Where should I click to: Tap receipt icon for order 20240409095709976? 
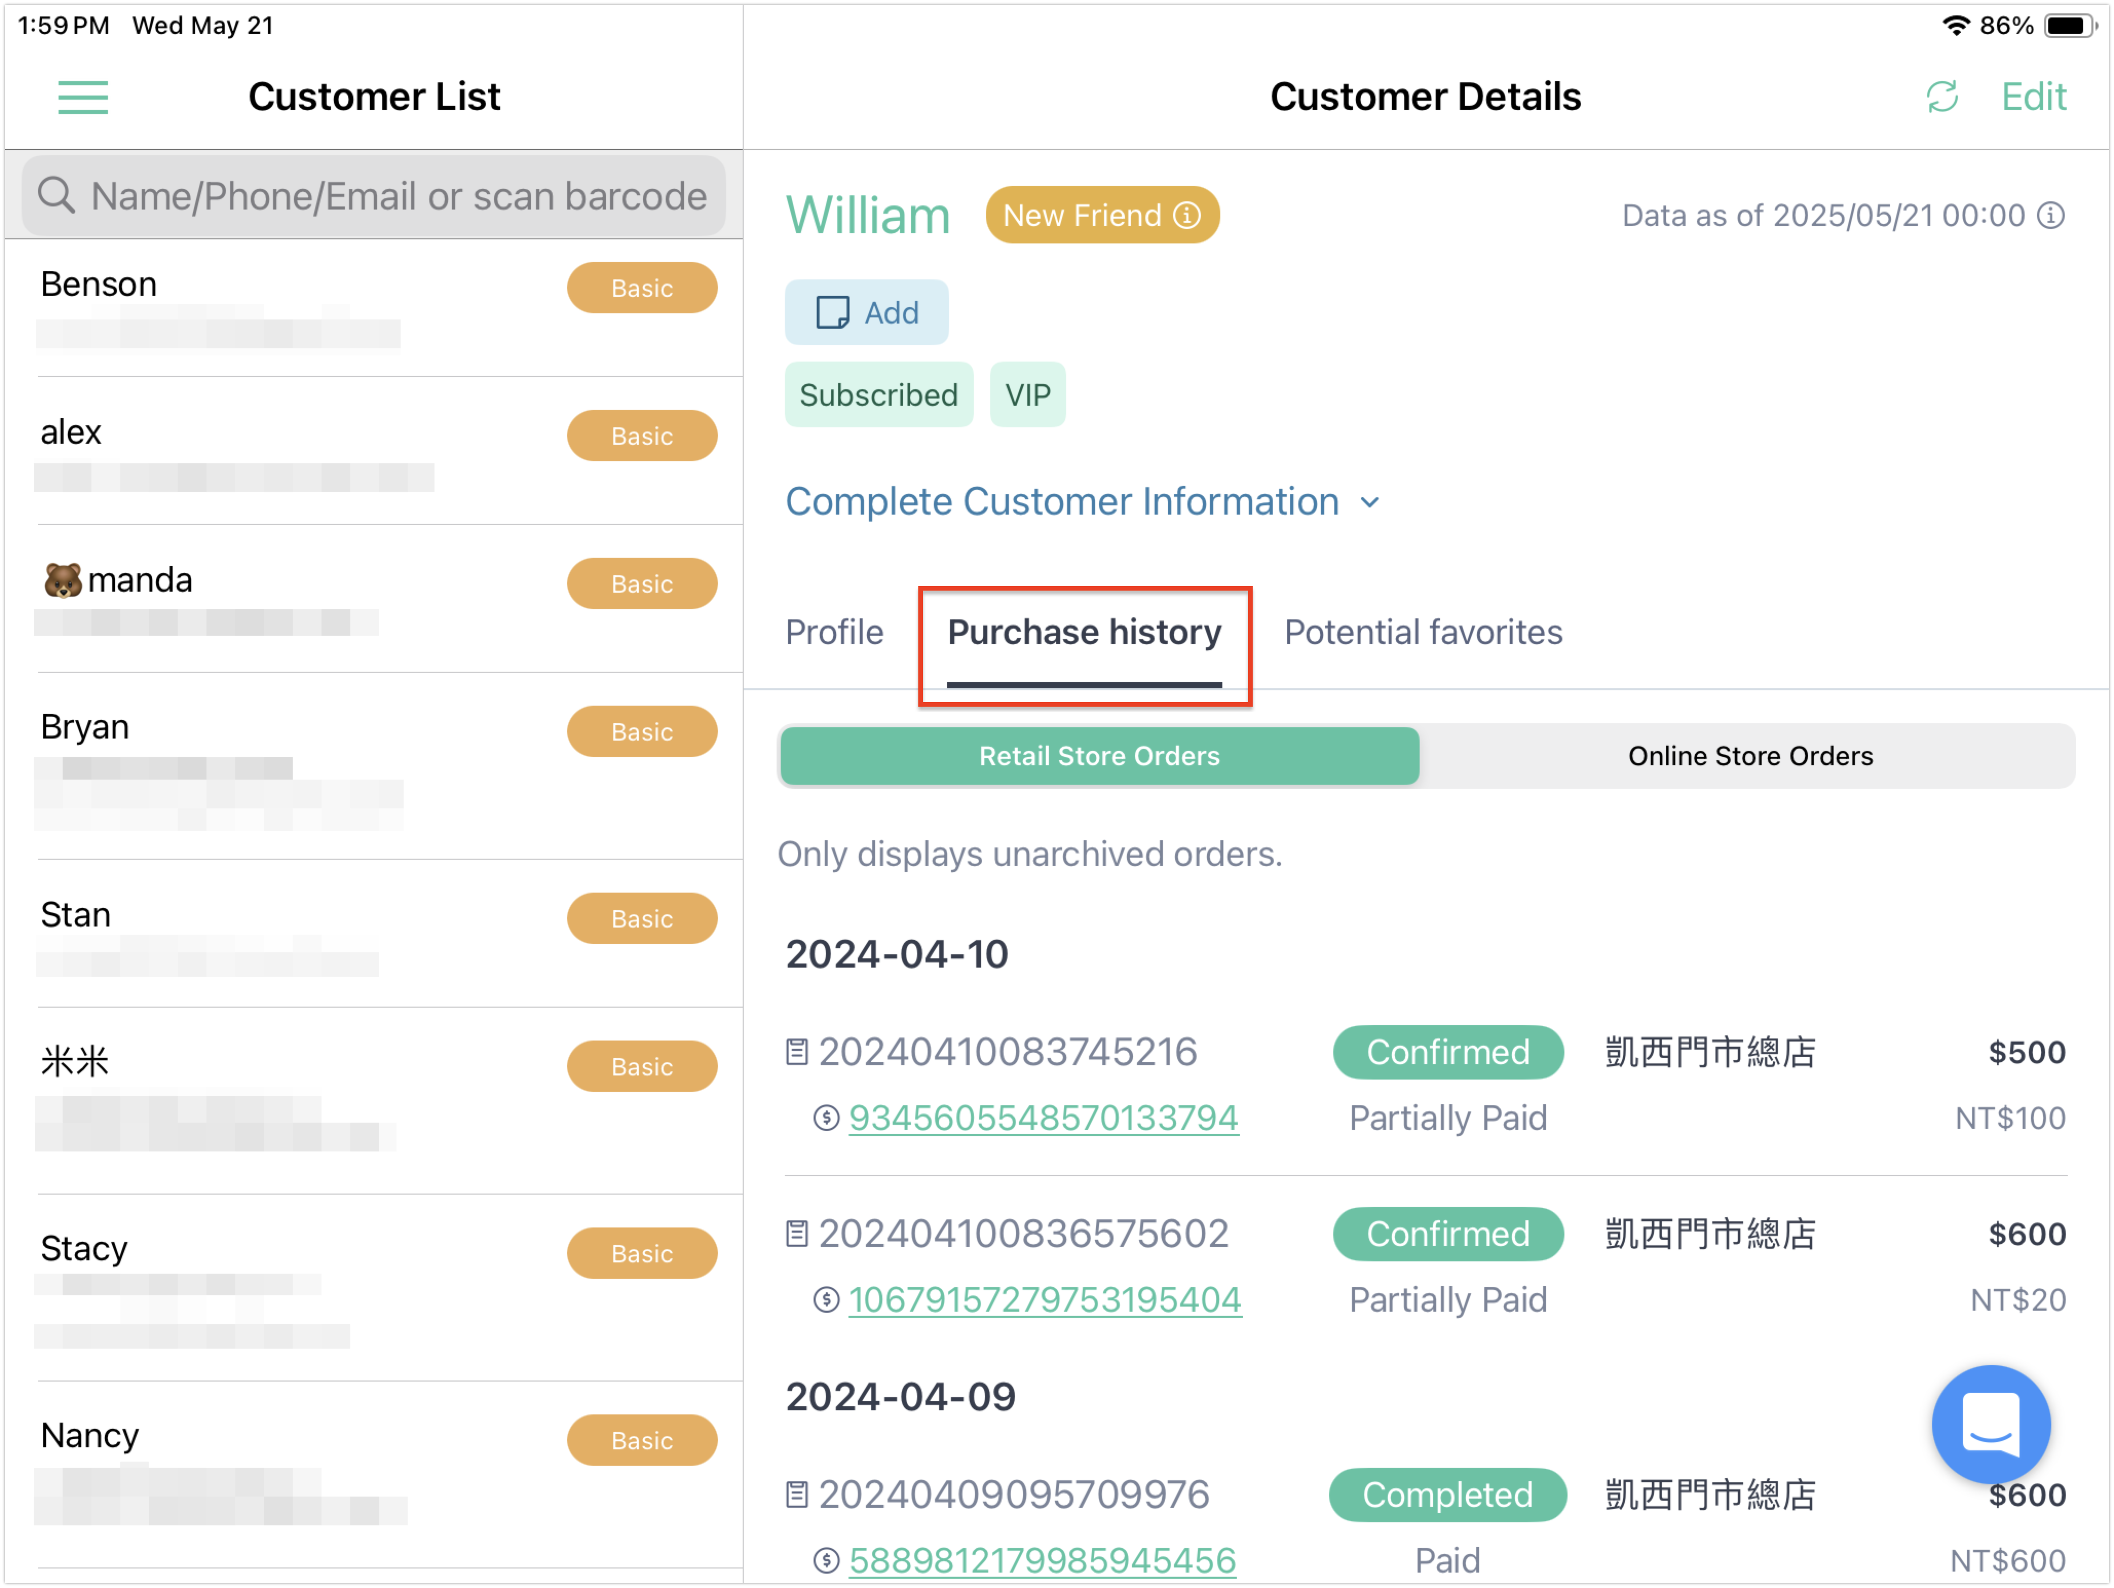pos(796,1494)
